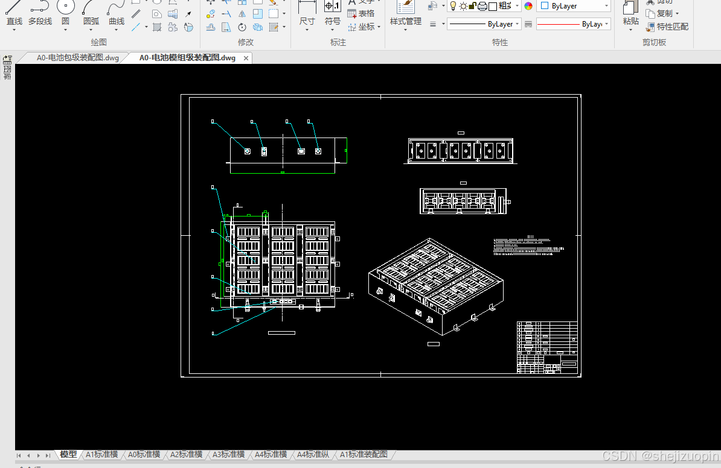Switch to the A1标准装配图 layout tab
Screen dimensions: 721x468
coord(364,455)
